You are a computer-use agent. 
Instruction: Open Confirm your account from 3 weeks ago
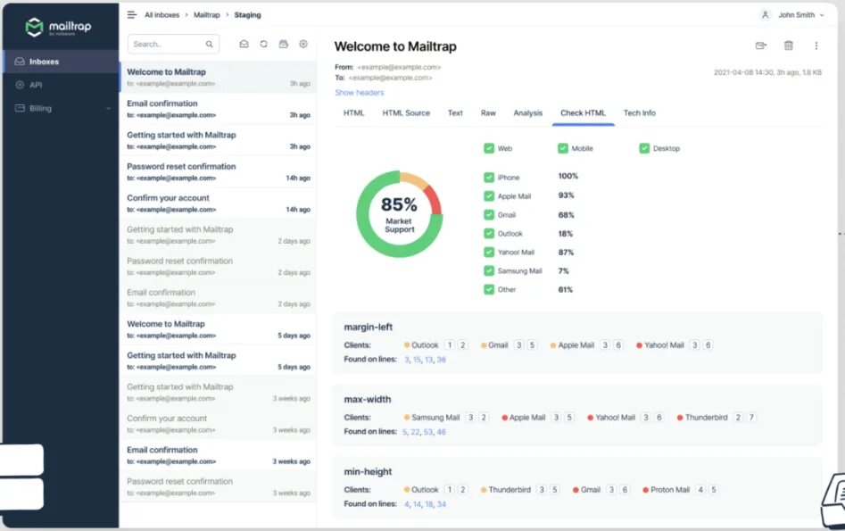click(218, 424)
